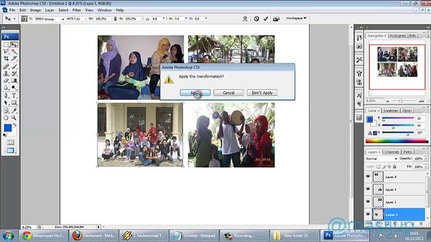The image size is (431, 242).
Task: Switch to the Paths tab
Action: [x=407, y=152]
